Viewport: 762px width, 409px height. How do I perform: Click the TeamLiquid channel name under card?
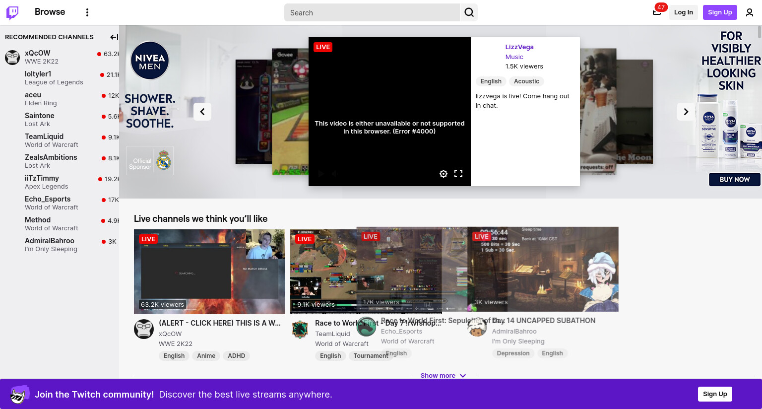332,334
